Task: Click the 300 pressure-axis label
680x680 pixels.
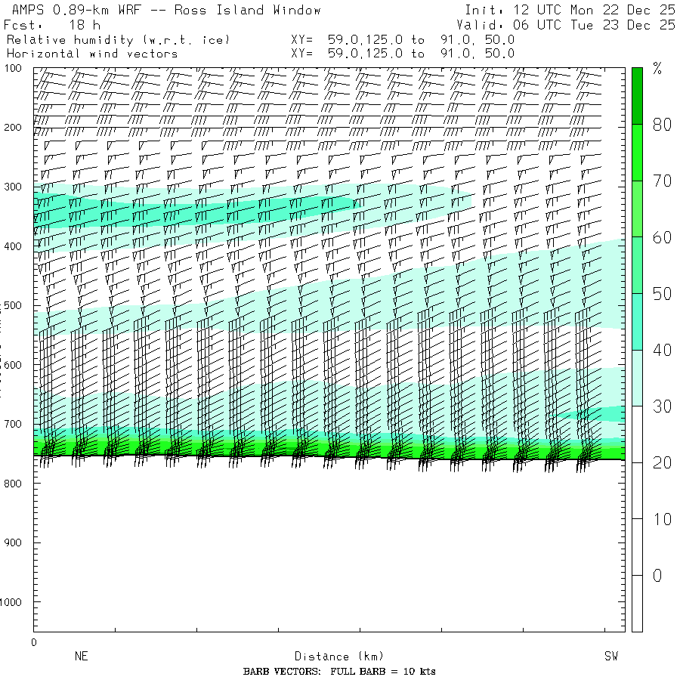Action: click(13, 187)
